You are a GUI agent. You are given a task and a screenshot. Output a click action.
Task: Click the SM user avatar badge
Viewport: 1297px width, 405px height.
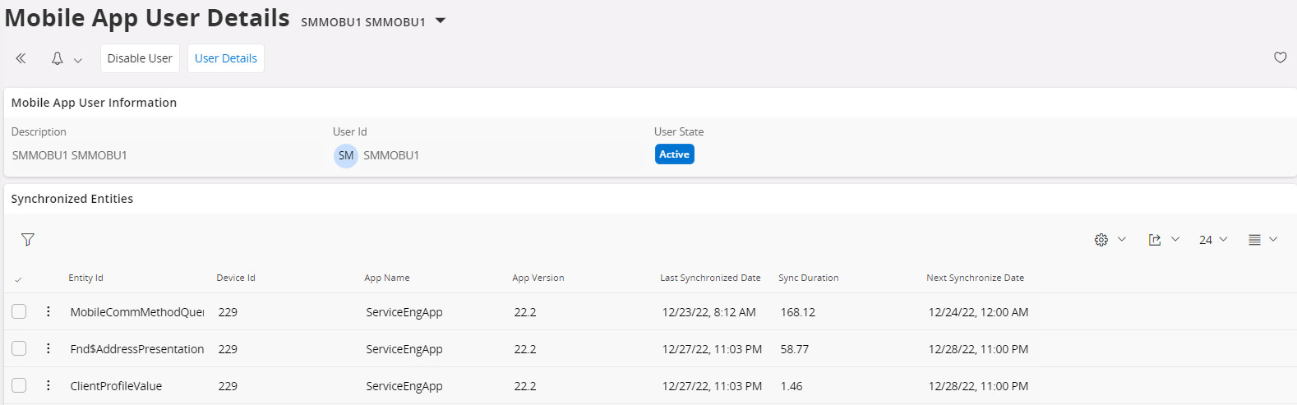[x=346, y=155]
